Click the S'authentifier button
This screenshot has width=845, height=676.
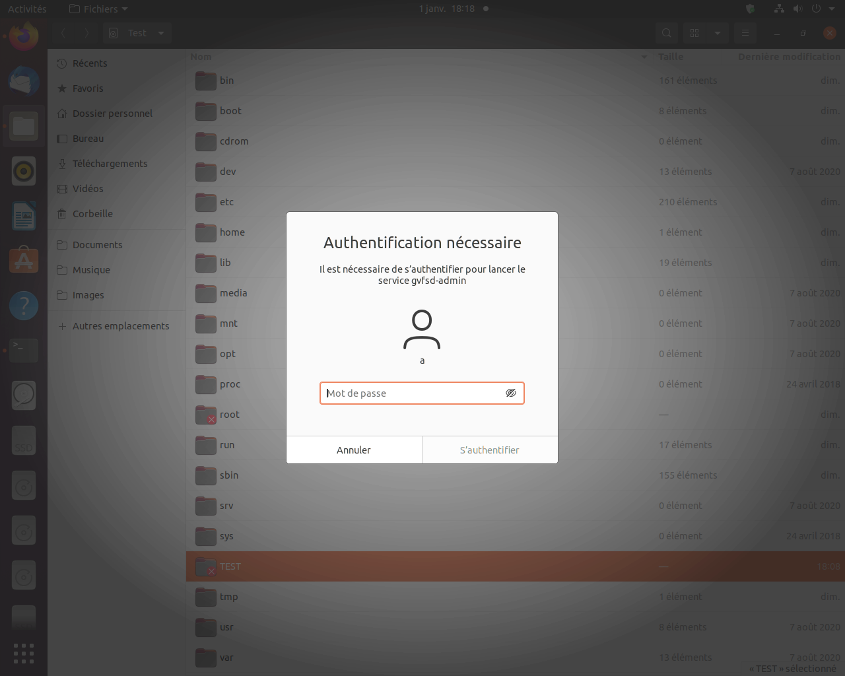click(x=490, y=450)
